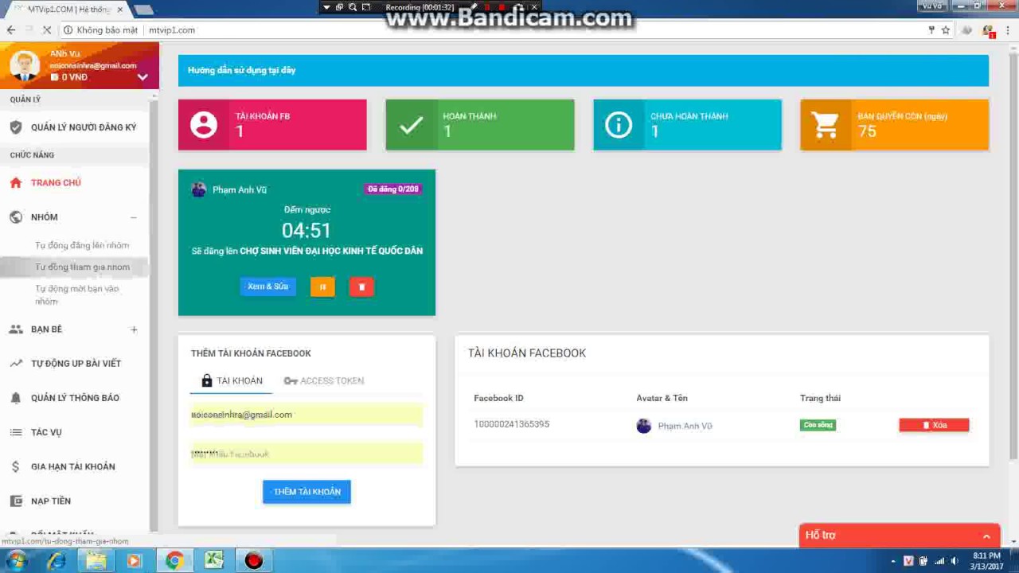Bookmark this page with star icon
Viewport: 1019px width, 573px height.
coord(946,30)
